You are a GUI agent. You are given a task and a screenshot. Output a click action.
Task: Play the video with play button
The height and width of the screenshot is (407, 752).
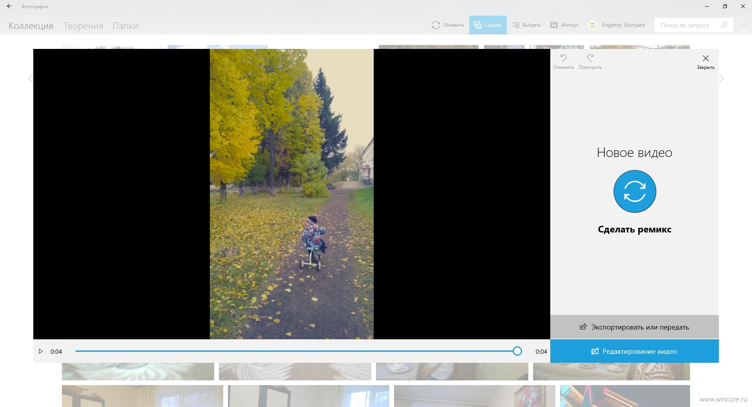[x=40, y=351]
